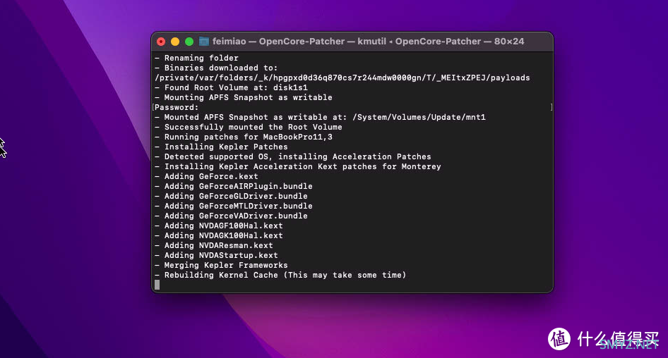
Task: Close the OpenCore-Patcher terminal window
Action: 161,42
